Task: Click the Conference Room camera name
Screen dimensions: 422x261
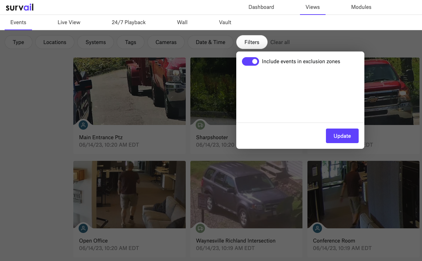Action: coord(334,241)
